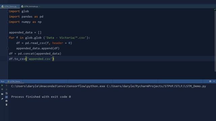This screenshot has width=216, height=121.
Task: Click the 'import numpy as np' line
Action: point(25,22)
